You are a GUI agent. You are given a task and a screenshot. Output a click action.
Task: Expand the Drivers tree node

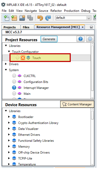coord(6,64)
